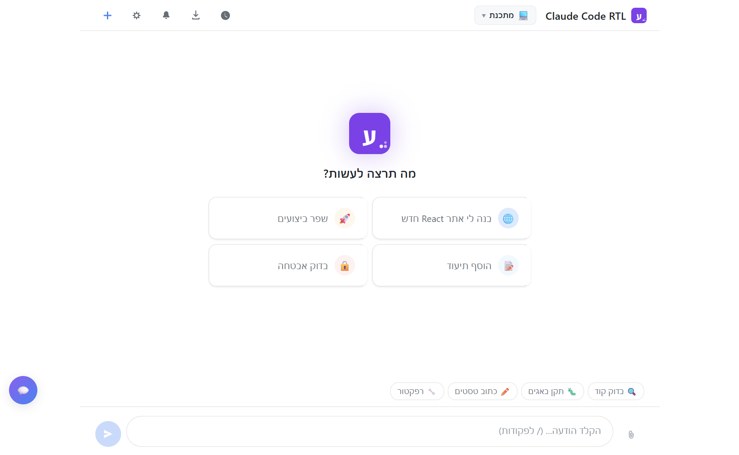Open settings gear icon
The image size is (739, 455).
click(137, 15)
